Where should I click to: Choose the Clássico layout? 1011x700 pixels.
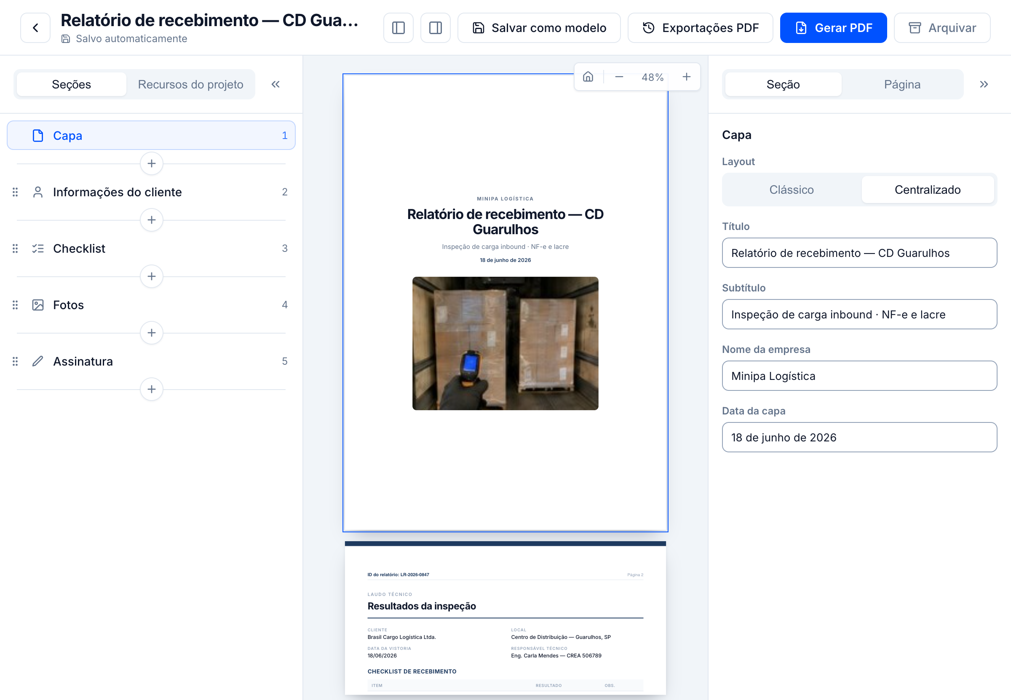click(x=791, y=190)
